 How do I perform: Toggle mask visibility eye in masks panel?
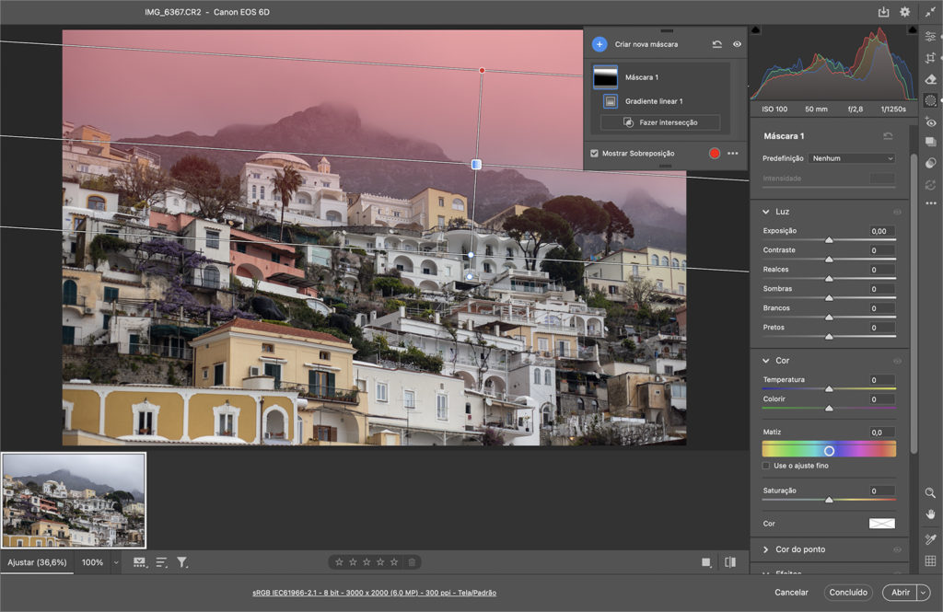pyautogui.click(x=738, y=44)
